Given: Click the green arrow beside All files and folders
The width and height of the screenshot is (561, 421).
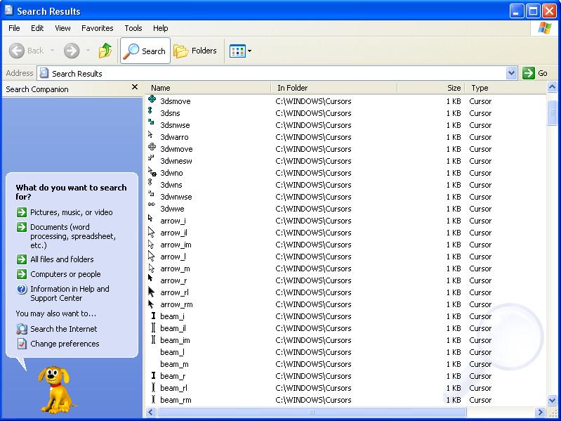Looking at the screenshot, I should [x=22, y=259].
